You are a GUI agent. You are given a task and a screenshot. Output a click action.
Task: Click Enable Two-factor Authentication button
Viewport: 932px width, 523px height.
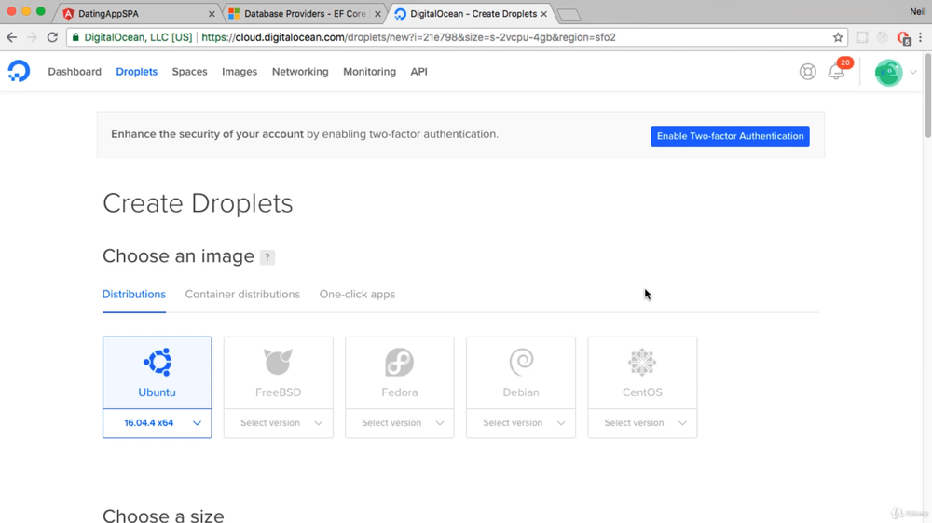[x=730, y=136]
